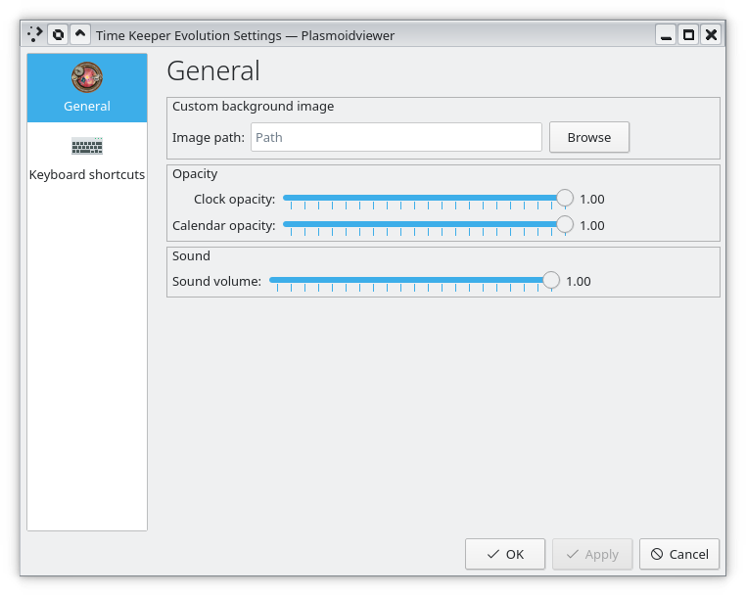Switch to the Keyboard shortcuts page
Screen dimensions: 746x596
87,158
